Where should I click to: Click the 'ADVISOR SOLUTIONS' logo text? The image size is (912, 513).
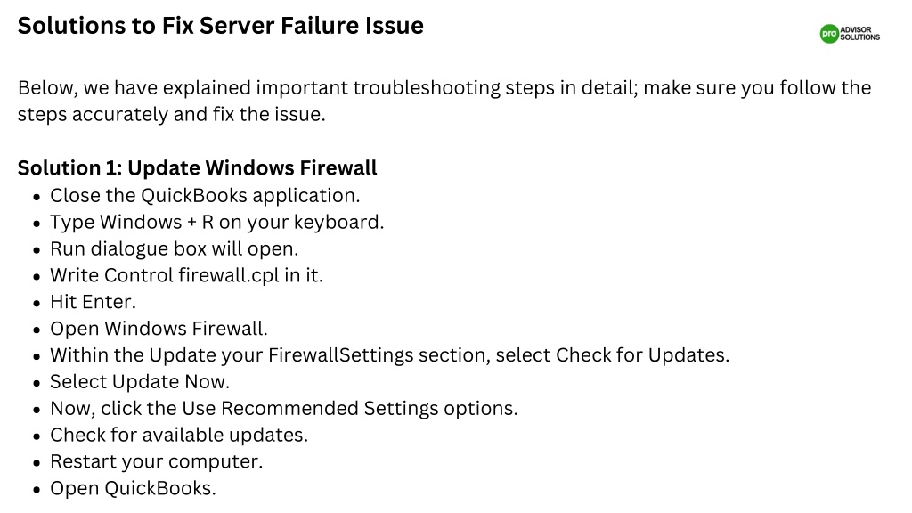coord(859,34)
